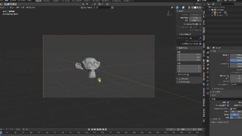This screenshot has height=136, width=242.
Task: Open the Output properties tab icon
Action: click(208, 61)
